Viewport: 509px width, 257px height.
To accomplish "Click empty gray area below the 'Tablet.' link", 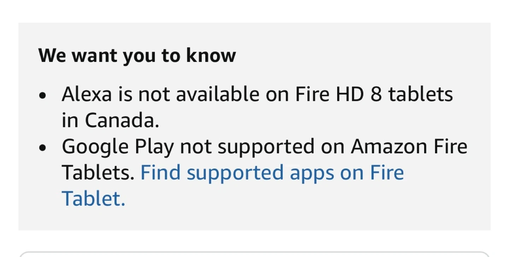I will 255,219.
